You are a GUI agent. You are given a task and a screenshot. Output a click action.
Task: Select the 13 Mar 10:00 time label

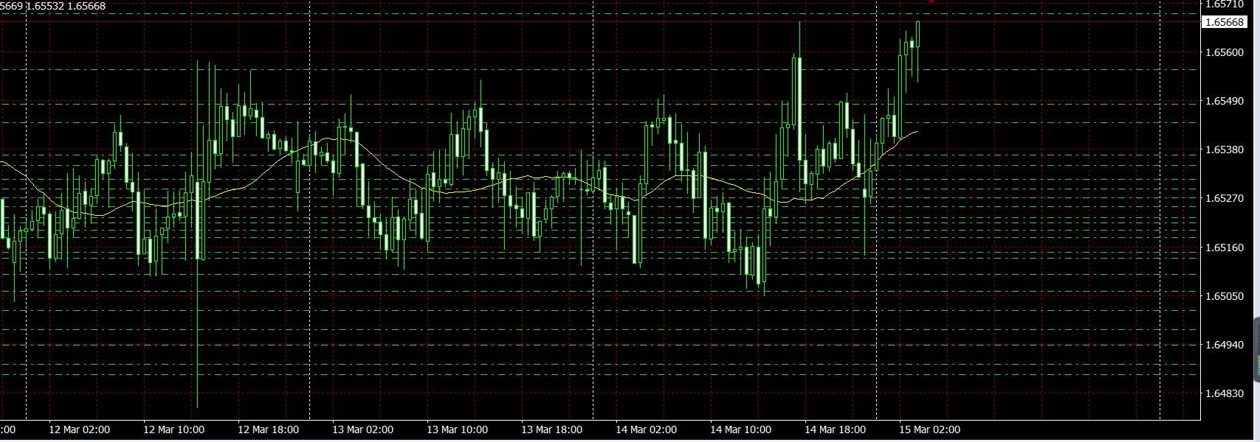click(457, 429)
